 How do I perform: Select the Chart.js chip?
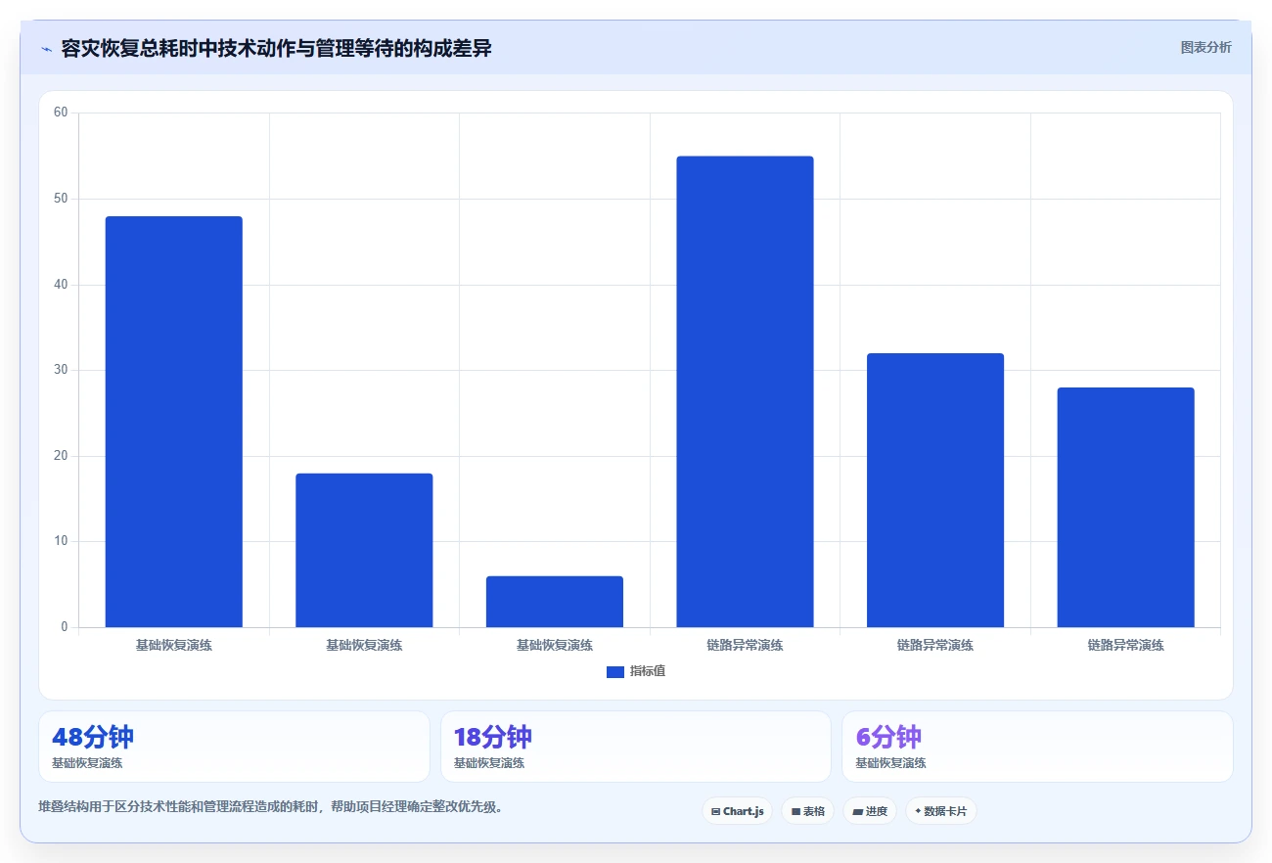[737, 811]
